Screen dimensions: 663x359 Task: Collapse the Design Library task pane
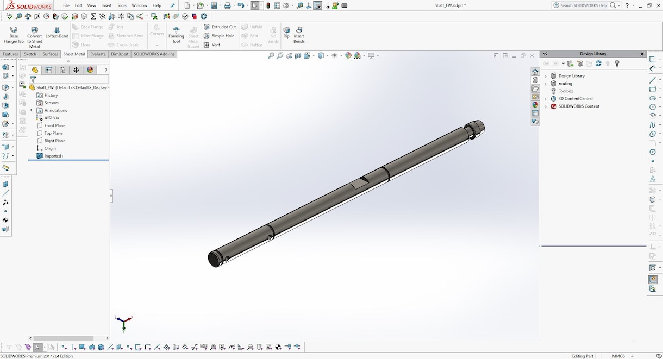click(x=545, y=54)
